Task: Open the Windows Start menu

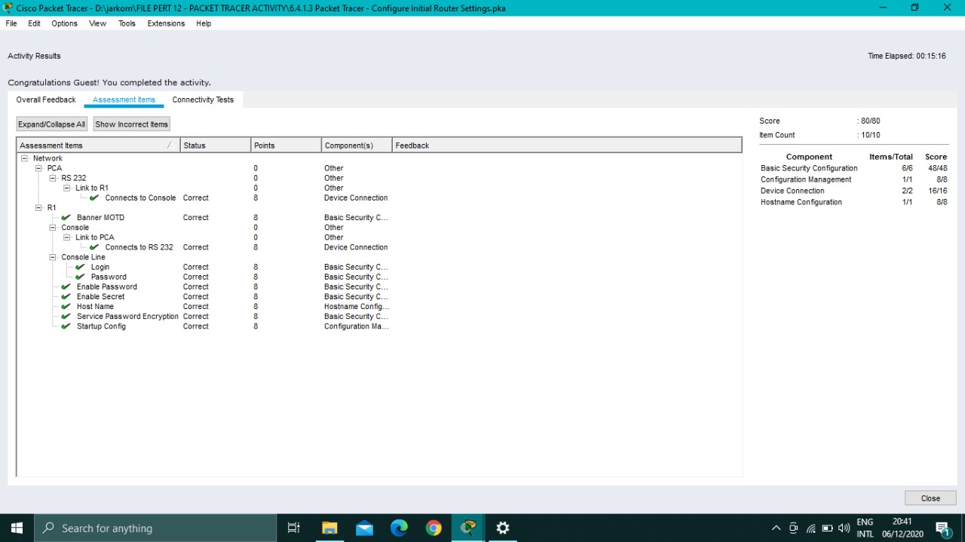Action: [17, 528]
